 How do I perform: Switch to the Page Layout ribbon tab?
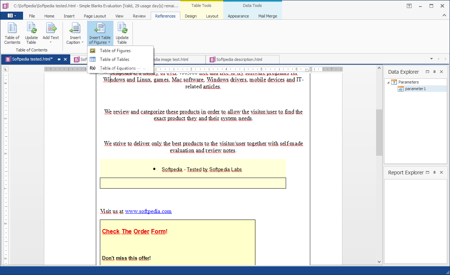coord(95,16)
